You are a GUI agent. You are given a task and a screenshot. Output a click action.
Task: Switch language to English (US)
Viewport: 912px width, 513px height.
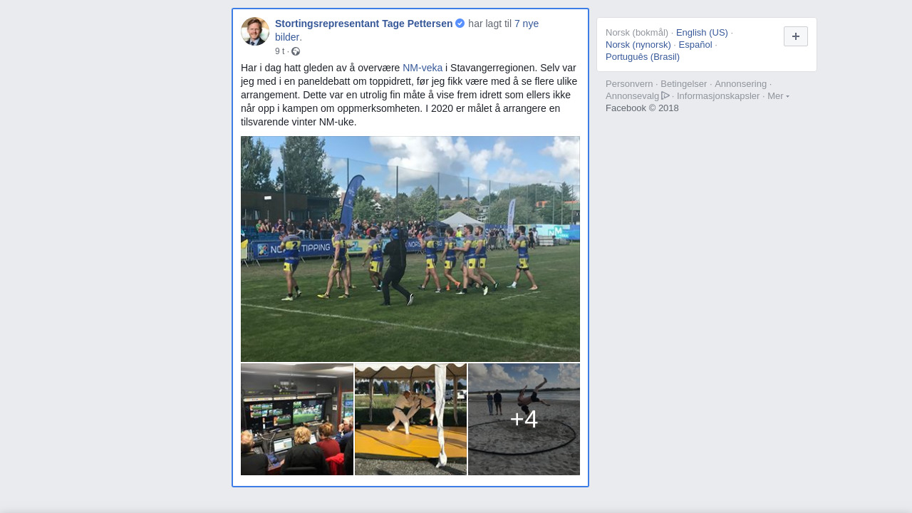pos(702,32)
